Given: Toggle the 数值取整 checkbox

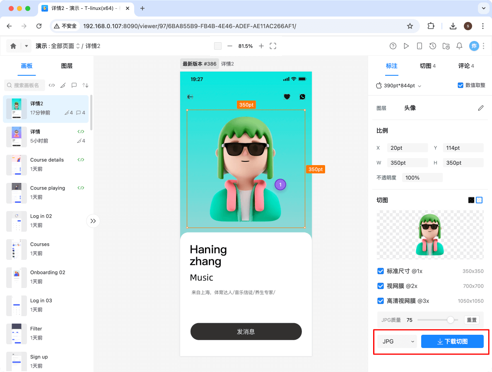Looking at the screenshot, I should coord(461,85).
